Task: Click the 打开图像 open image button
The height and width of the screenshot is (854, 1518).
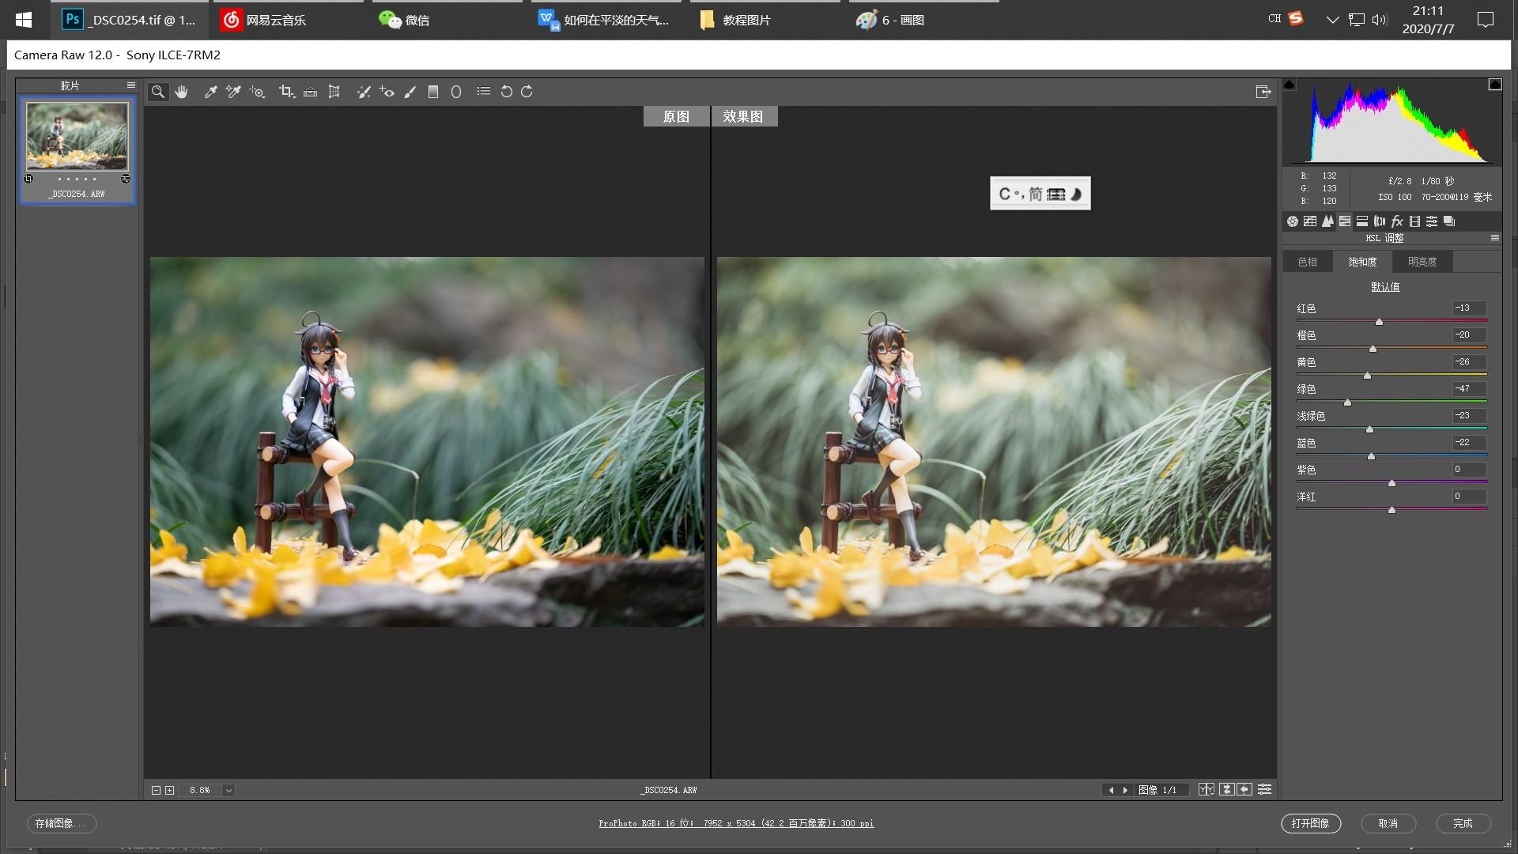Action: click(x=1310, y=823)
